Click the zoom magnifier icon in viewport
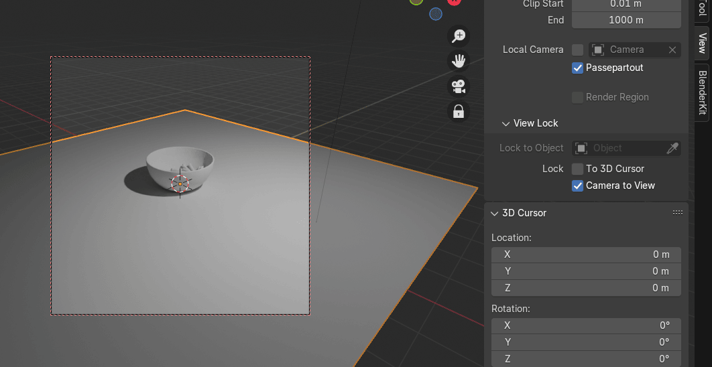 459,36
